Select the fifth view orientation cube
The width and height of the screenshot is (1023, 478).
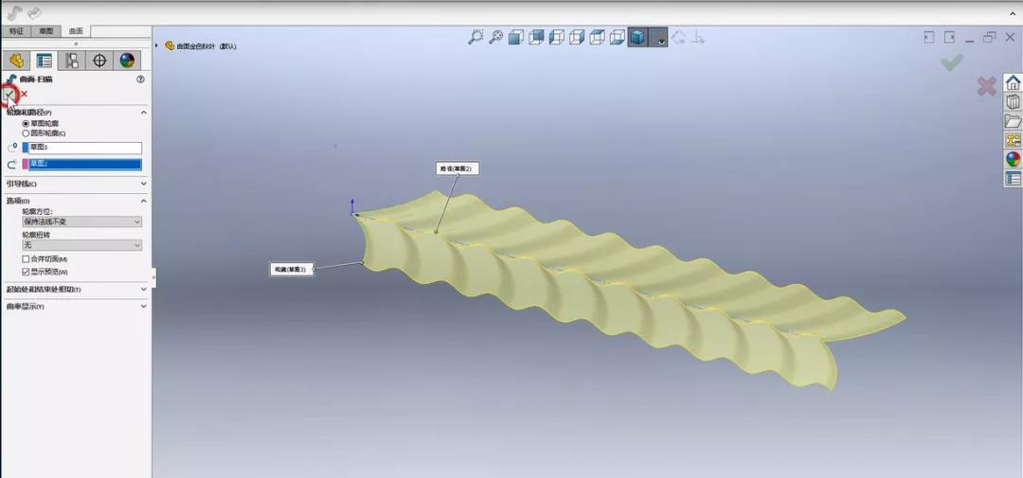tap(597, 38)
